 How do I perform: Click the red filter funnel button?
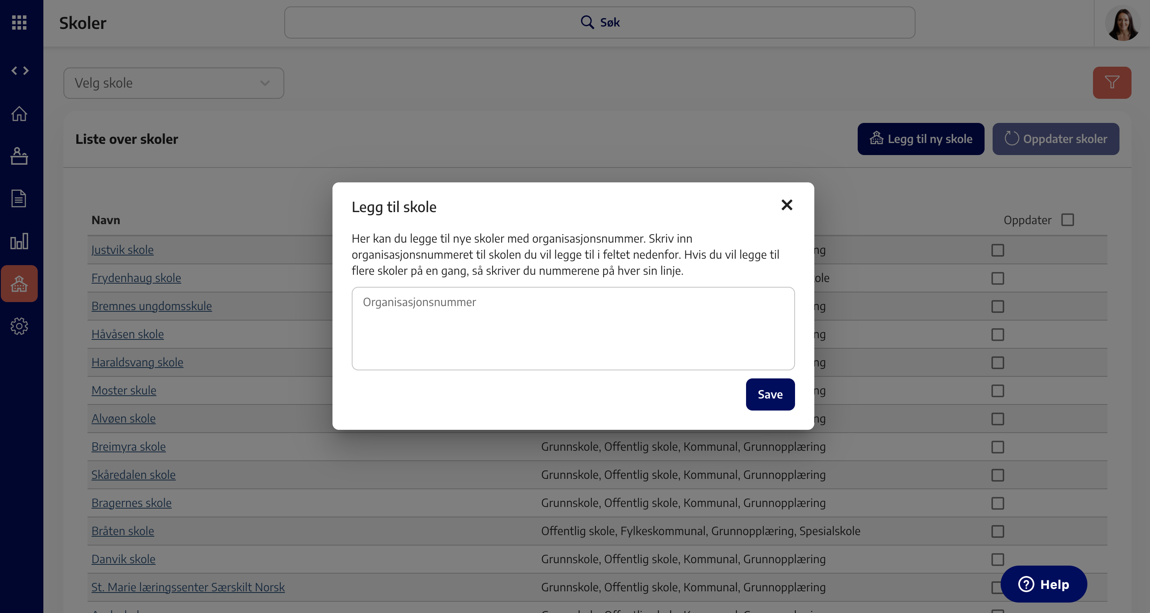point(1111,83)
